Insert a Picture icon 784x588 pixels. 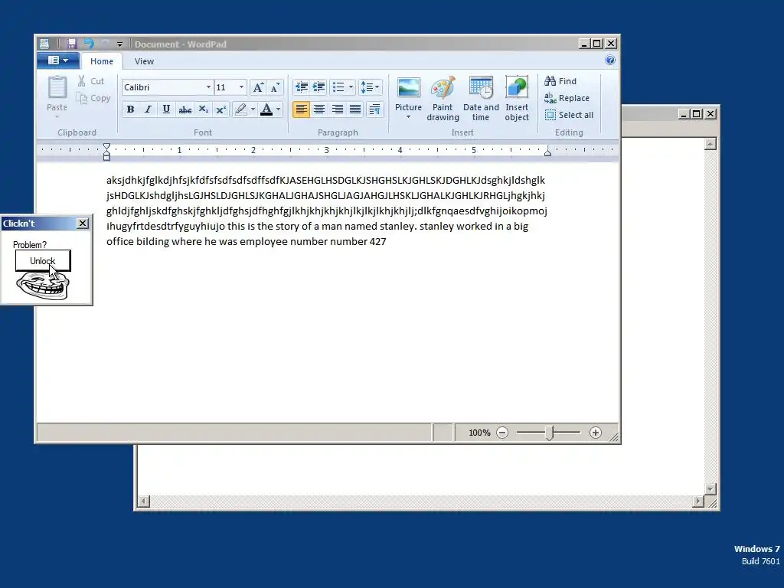(x=409, y=88)
